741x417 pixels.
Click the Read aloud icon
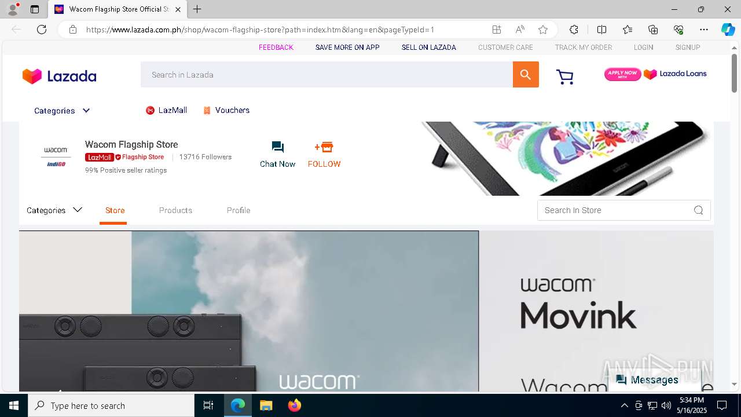(520, 30)
